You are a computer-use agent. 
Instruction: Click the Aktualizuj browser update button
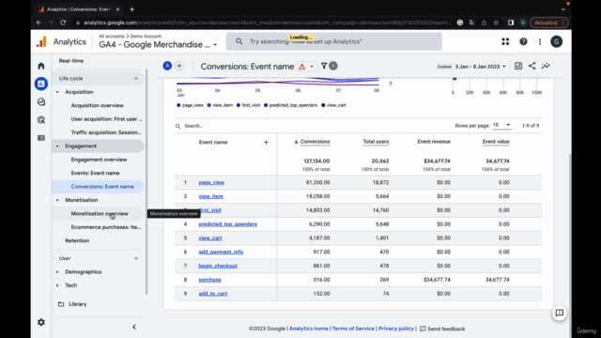tap(548, 23)
